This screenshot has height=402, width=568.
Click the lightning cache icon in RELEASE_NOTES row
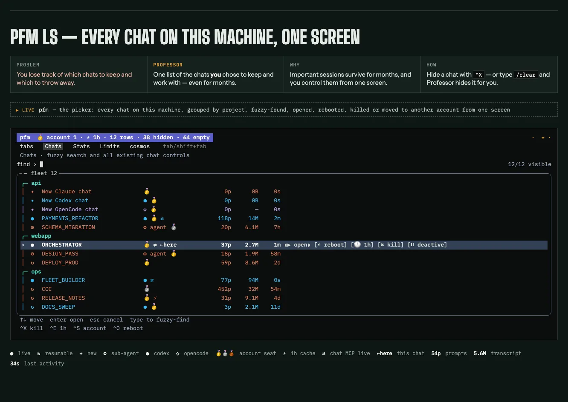(155, 298)
